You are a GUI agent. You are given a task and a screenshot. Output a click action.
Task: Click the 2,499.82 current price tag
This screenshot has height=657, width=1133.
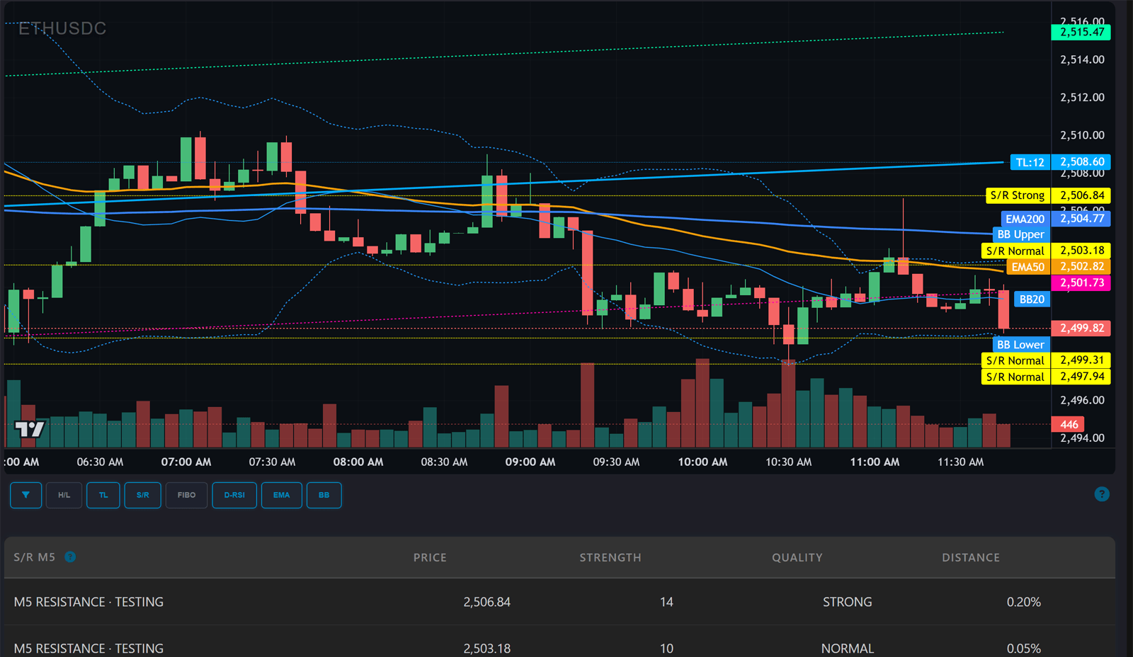coord(1081,328)
